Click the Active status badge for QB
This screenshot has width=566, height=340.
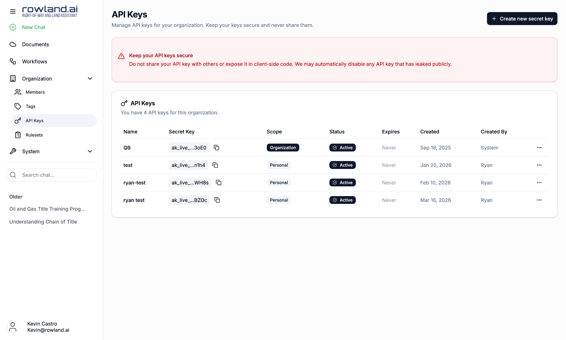coord(342,147)
